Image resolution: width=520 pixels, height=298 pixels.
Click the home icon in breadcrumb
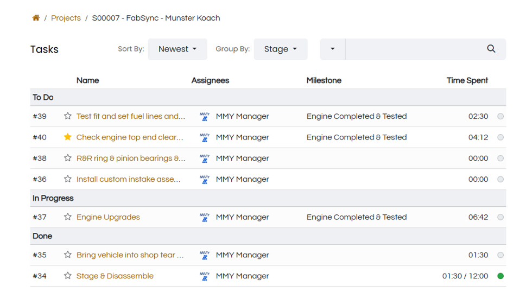[36, 18]
